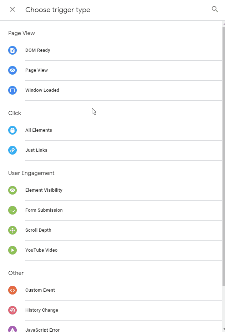Click the Element Visibility eye icon
The image size is (225, 332).
[x=12, y=190]
